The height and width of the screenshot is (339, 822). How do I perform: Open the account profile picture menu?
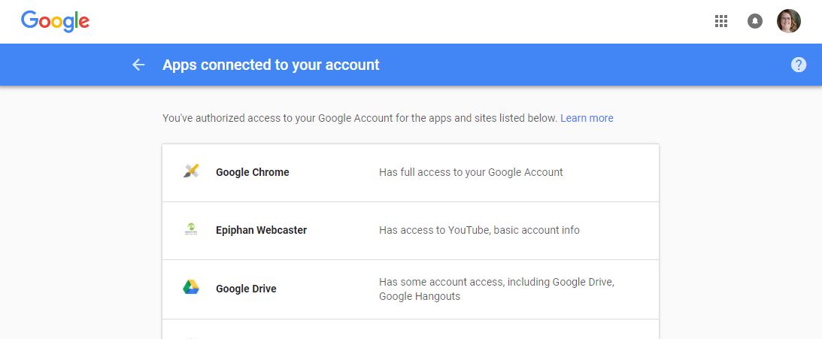pyautogui.click(x=788, y=21)
